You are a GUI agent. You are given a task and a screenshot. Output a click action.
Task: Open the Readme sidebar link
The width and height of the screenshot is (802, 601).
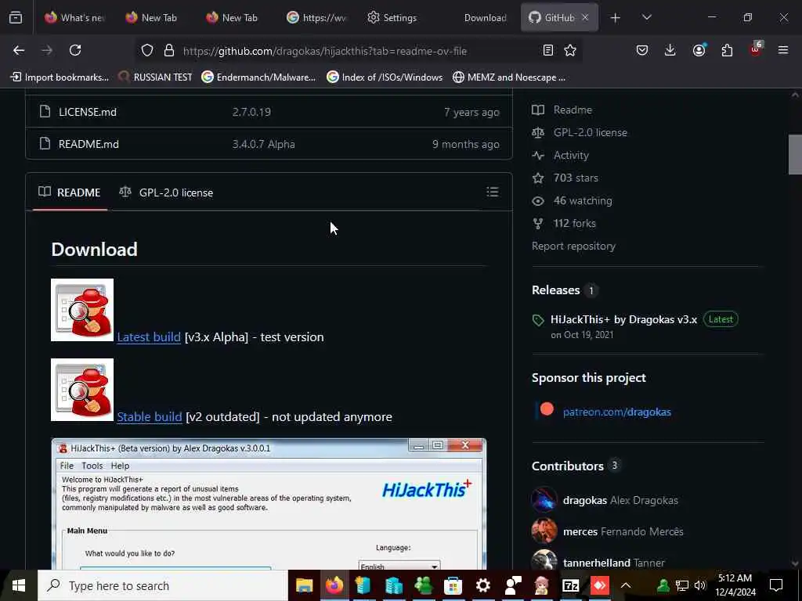573,110
